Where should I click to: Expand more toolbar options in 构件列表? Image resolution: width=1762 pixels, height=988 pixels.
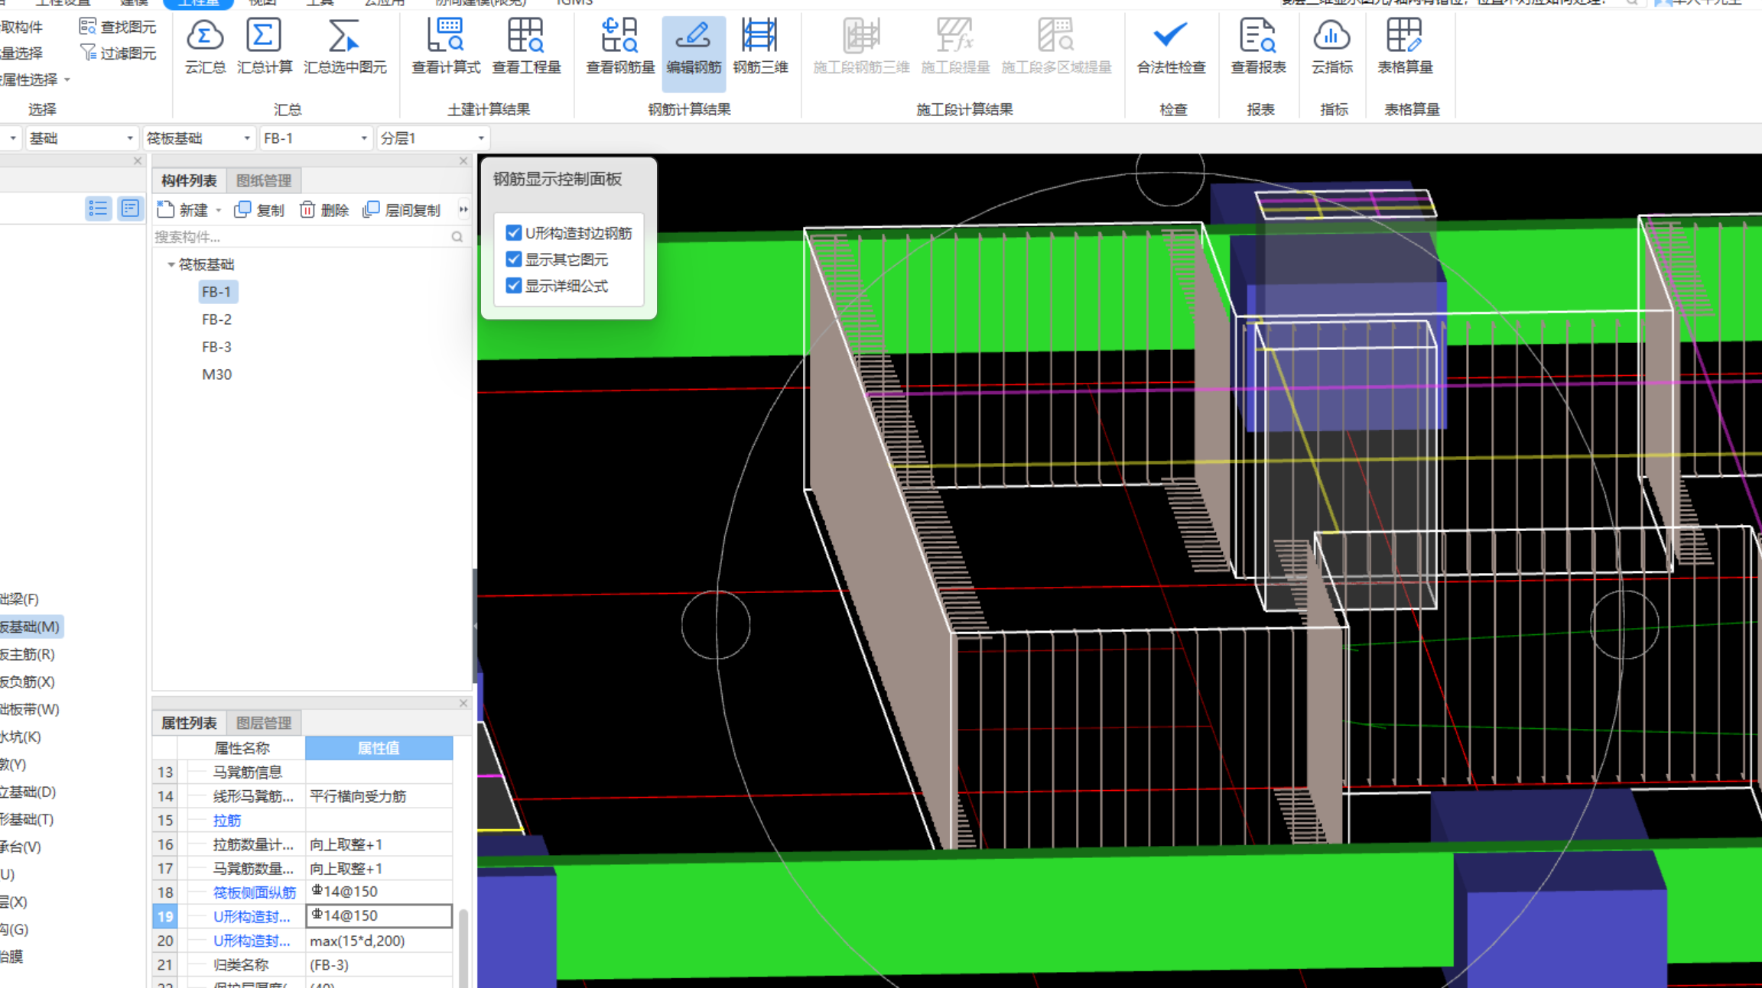pos(463,209)
